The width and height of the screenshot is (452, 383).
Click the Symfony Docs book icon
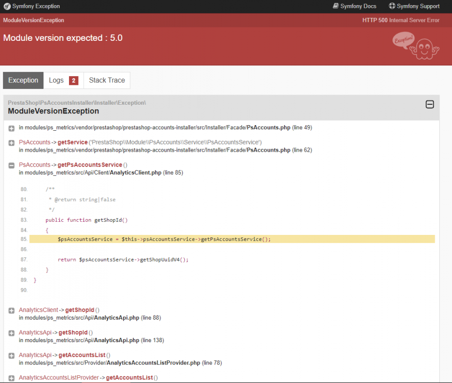[x=336, y=6]
